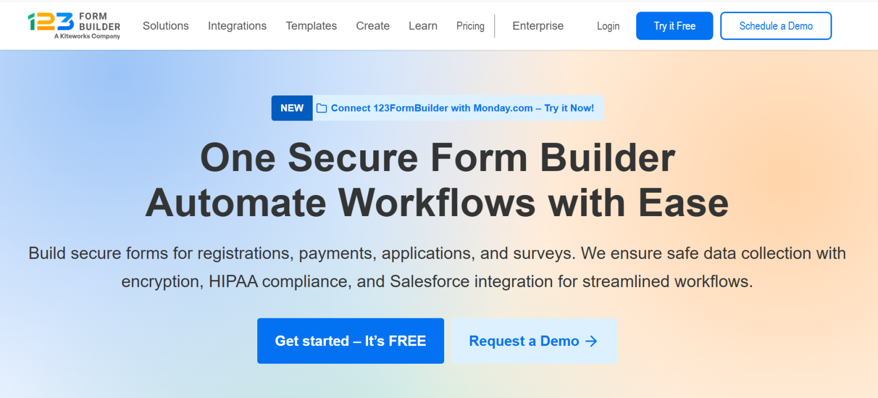Click the Login link
This screenshot has height=398, width=878.
point(608,26)
